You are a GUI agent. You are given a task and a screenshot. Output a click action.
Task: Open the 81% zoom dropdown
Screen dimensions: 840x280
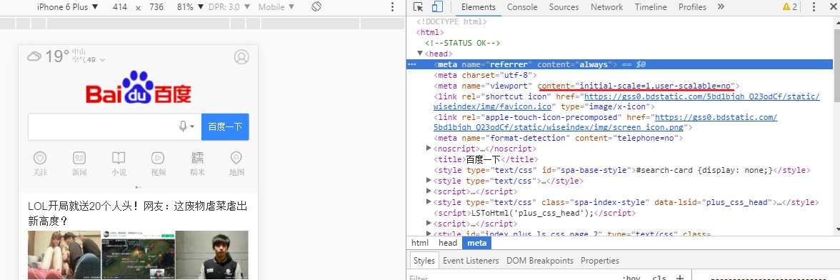click(190, 7)
